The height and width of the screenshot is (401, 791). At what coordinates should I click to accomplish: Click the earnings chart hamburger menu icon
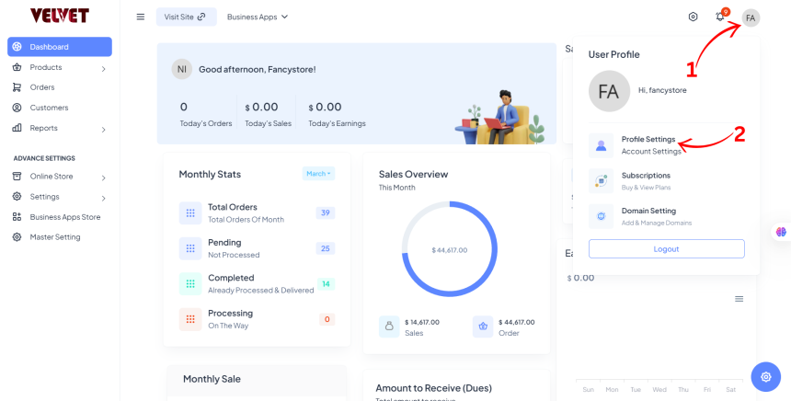[x=739, y=299]
